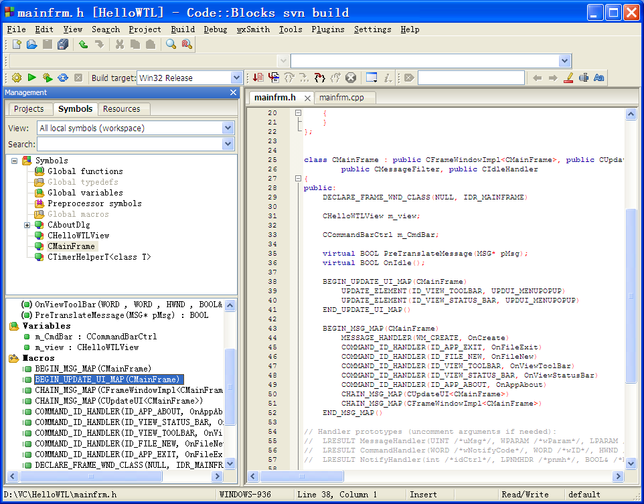Start debugging with Debug/Continue icon

click(258, 78)
